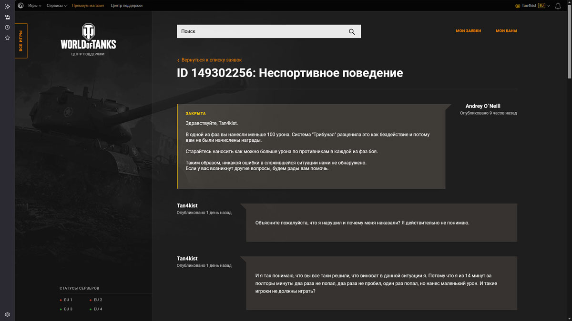Open bookmarks star icon in sidebar
Screen dimensions: 572x321
7,38
